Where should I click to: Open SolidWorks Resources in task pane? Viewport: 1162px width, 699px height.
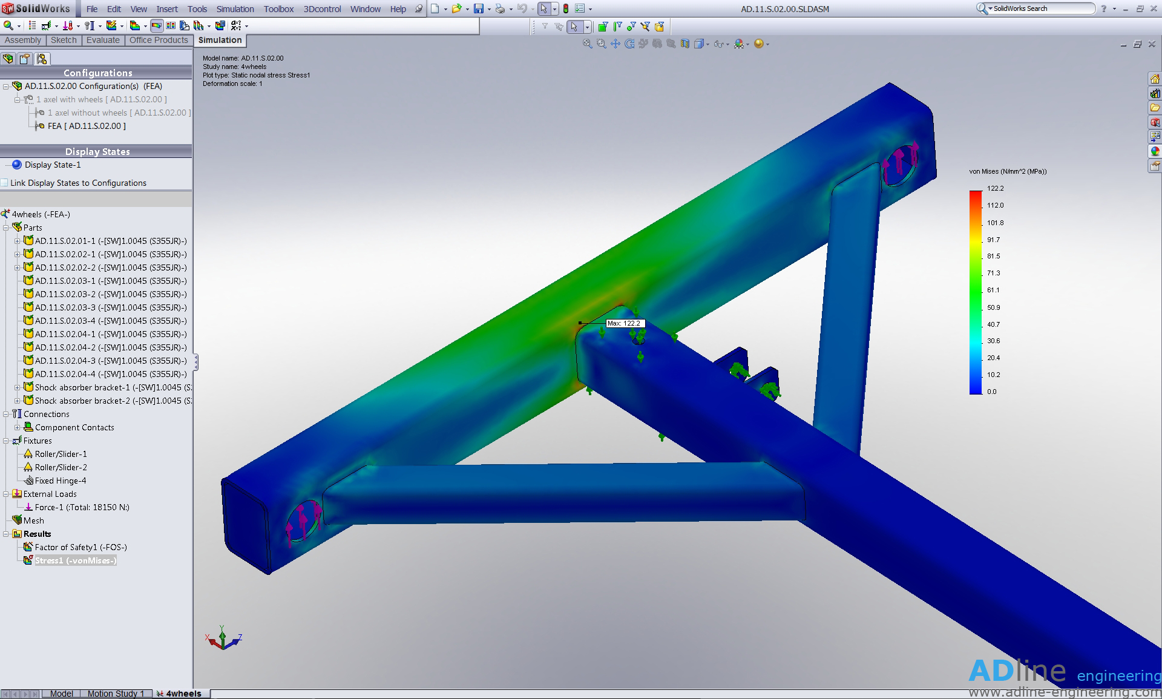pos(1155,79)
